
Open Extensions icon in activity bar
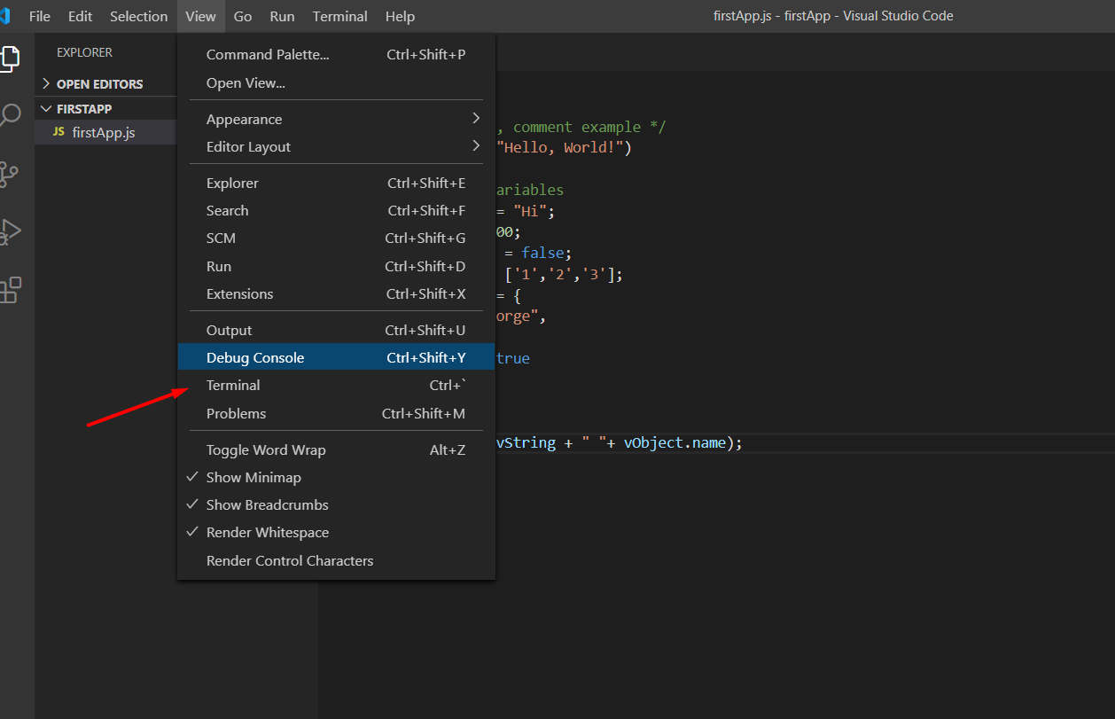[10, 289]
